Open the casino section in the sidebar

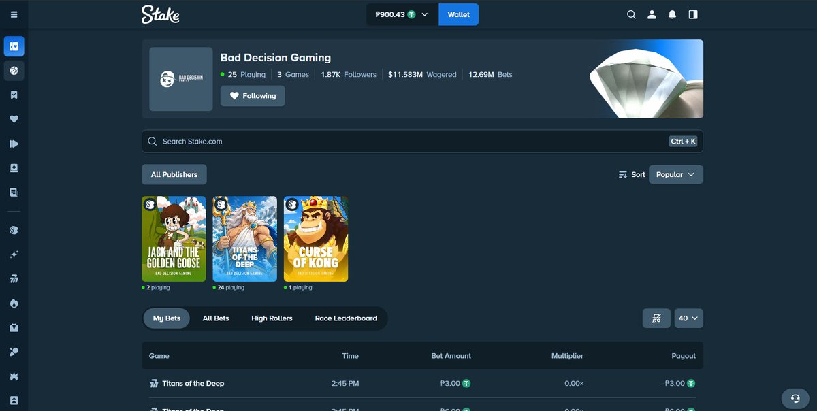click(14, 46)
